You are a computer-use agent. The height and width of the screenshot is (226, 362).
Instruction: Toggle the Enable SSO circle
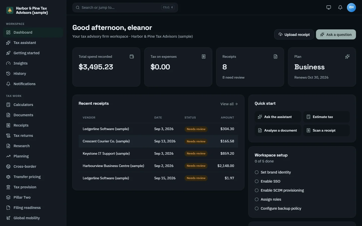(x=257, y=181)
